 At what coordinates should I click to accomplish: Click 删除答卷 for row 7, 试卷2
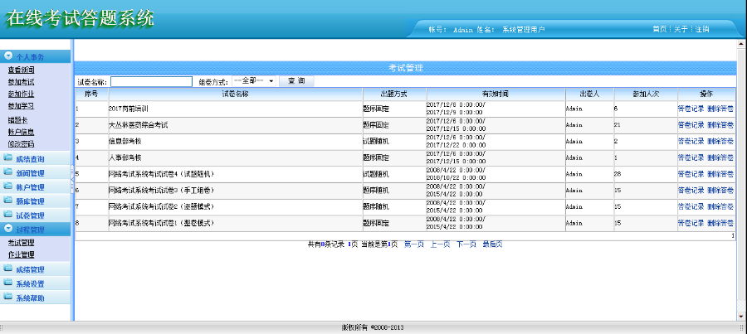click(x=720, y=206)
